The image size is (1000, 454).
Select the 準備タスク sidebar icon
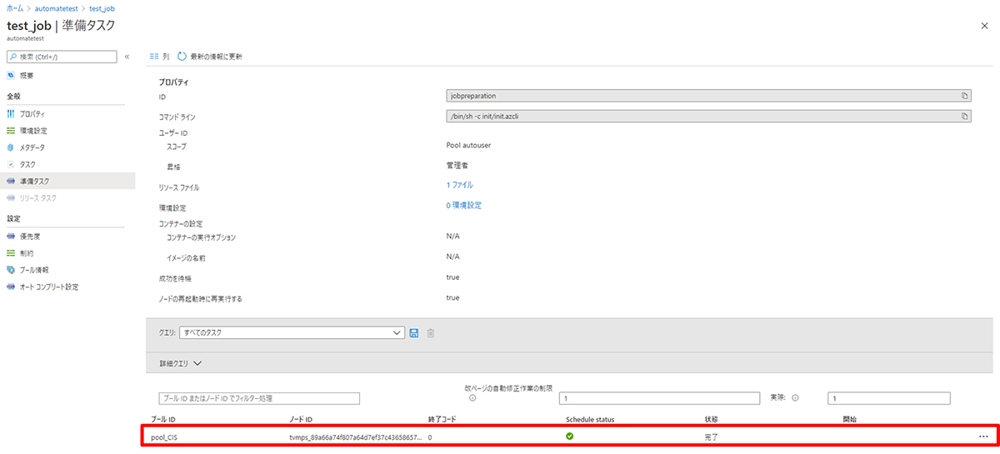(x=11, y=181)
